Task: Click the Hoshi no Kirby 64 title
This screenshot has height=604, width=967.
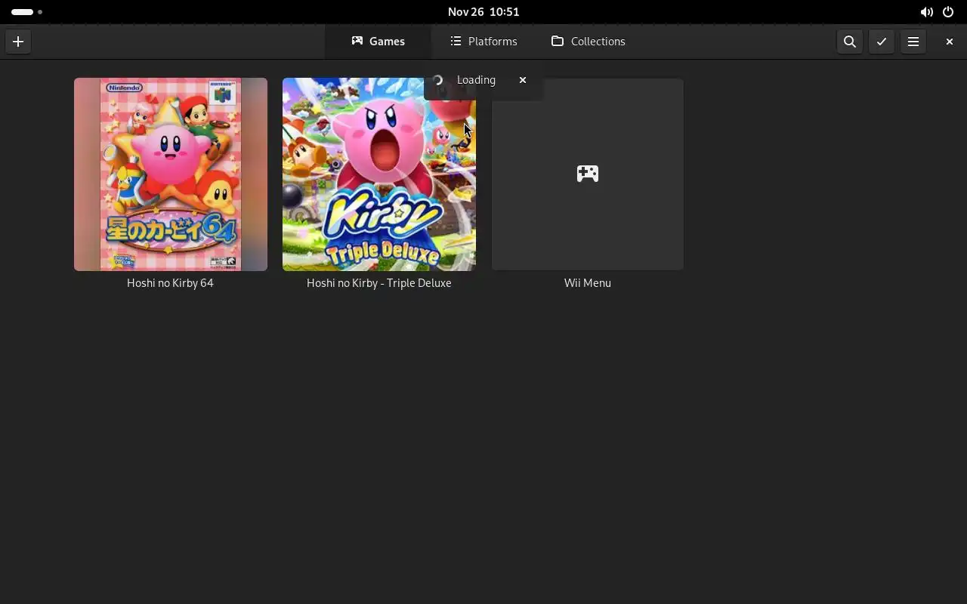Action: (x=171, y=283)
